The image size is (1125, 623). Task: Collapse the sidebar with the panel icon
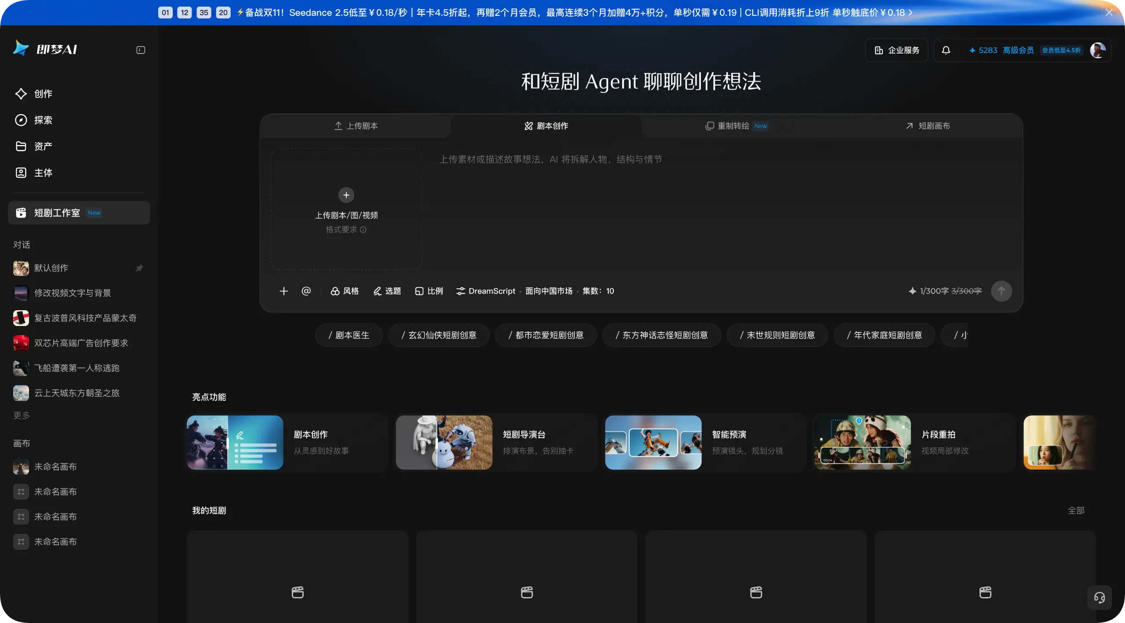click(141, 50)
